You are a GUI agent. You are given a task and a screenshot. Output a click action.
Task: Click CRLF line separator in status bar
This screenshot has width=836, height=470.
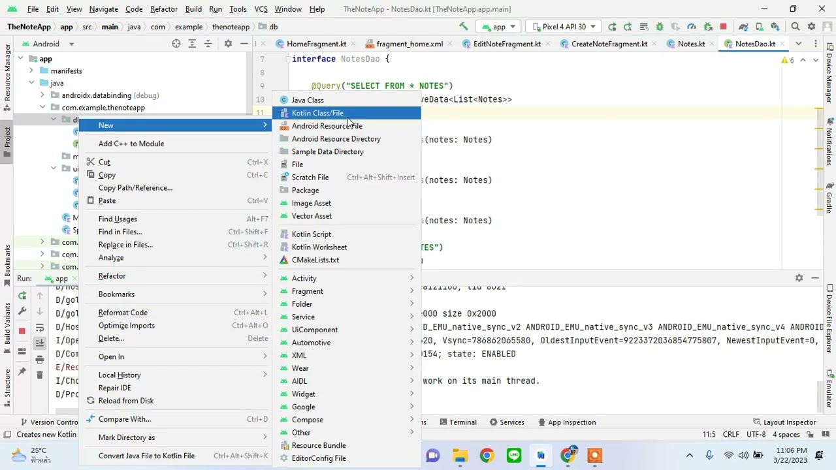tap(731, 435)
